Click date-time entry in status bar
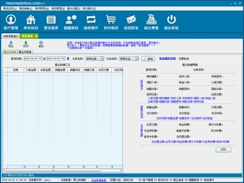244x183 pixels. (x=14, y=180)
